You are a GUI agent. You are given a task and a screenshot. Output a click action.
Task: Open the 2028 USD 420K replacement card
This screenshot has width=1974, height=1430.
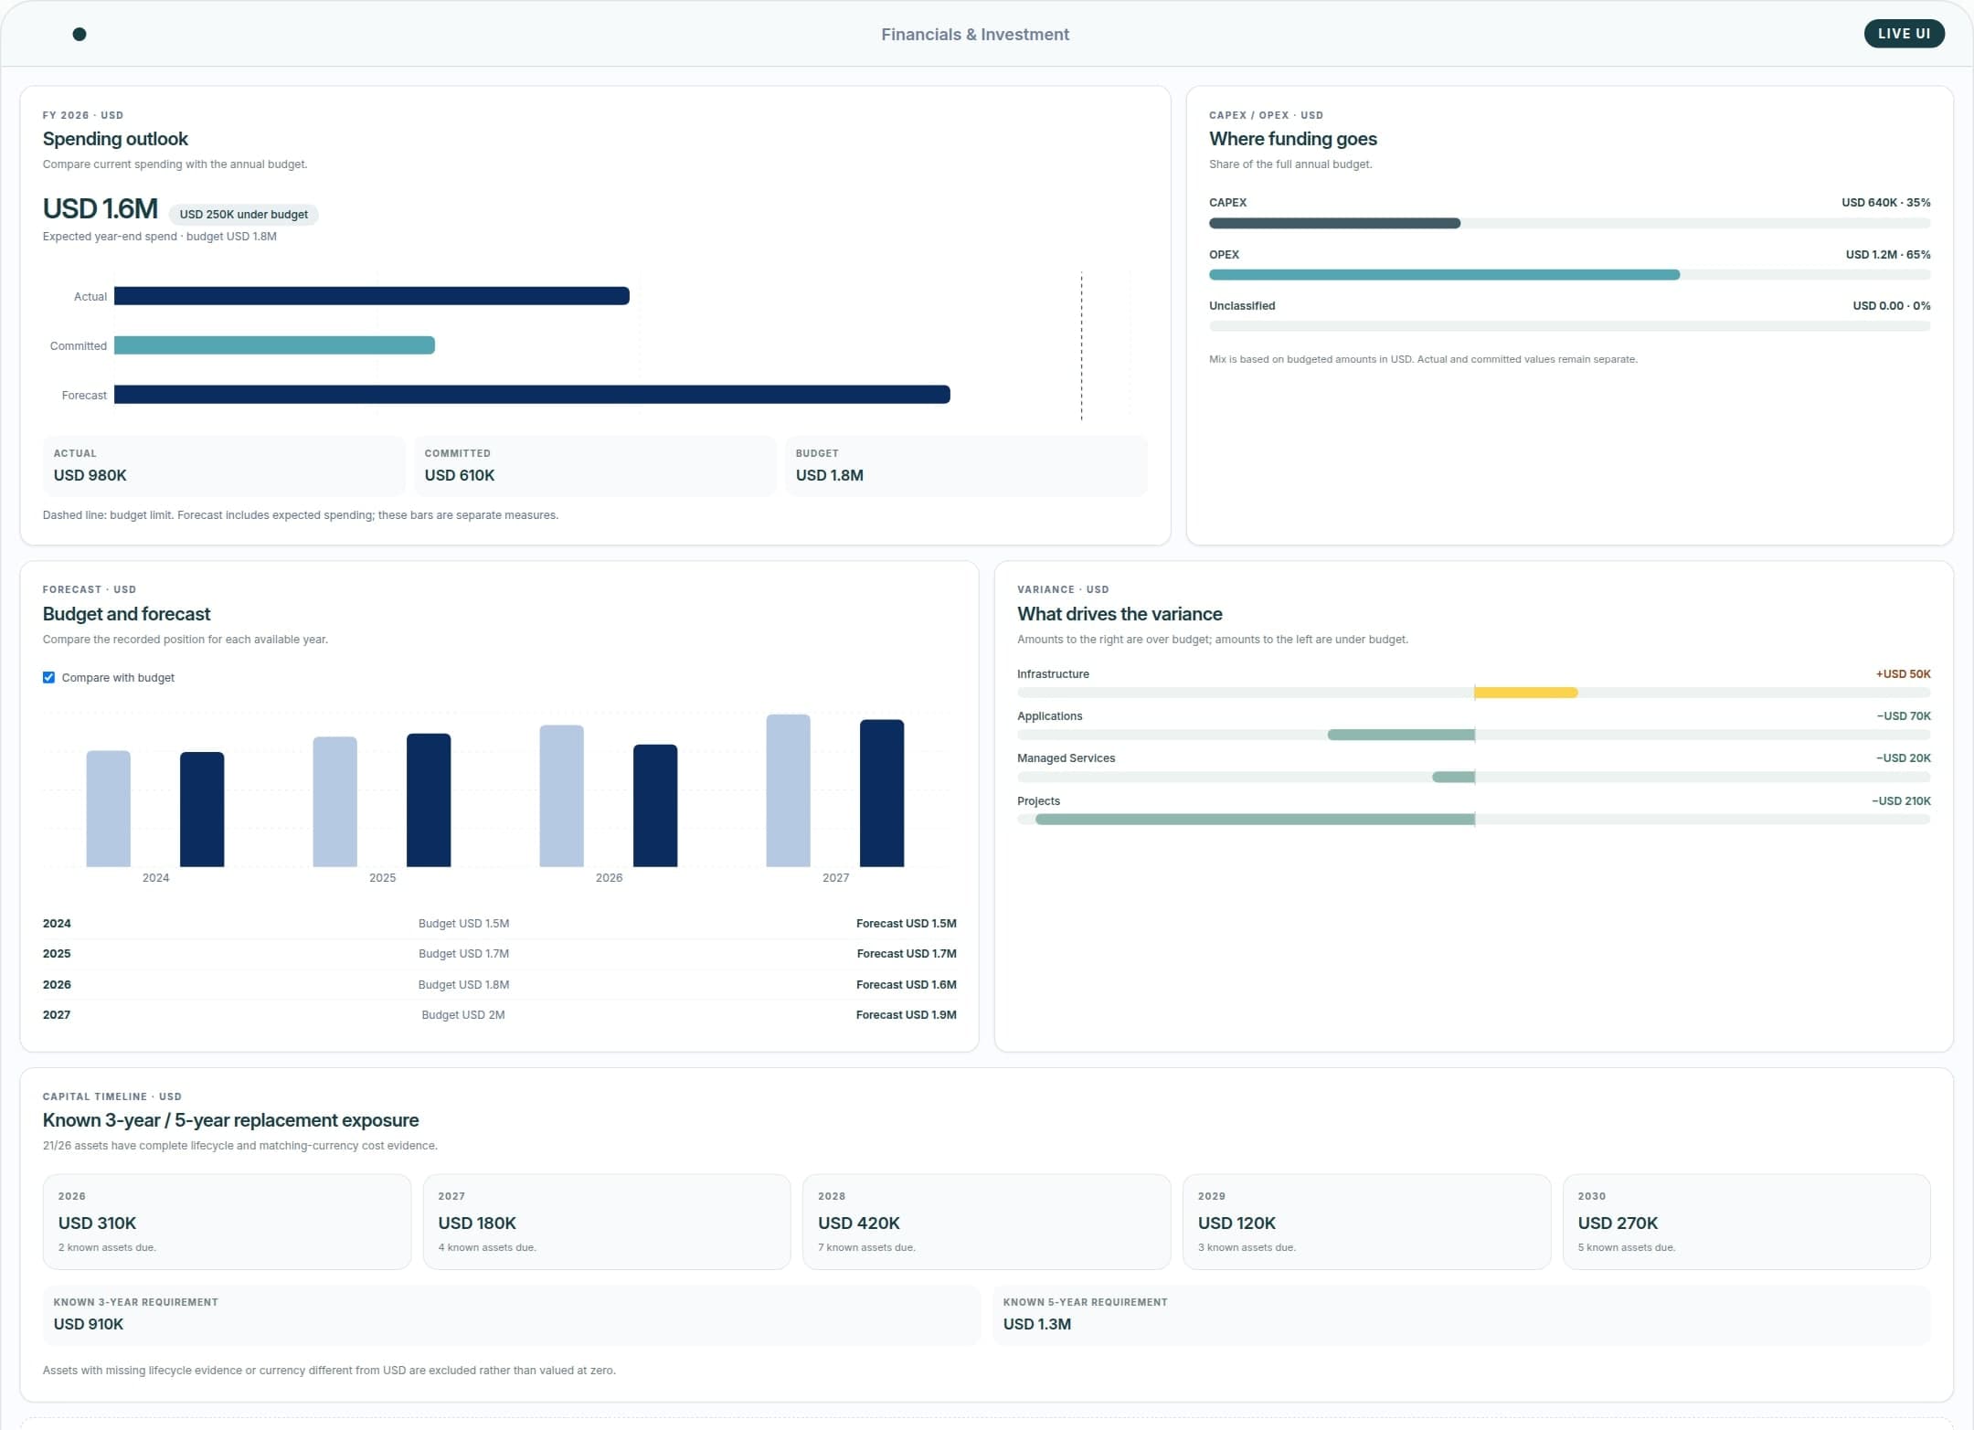(x=987, y=1223)
